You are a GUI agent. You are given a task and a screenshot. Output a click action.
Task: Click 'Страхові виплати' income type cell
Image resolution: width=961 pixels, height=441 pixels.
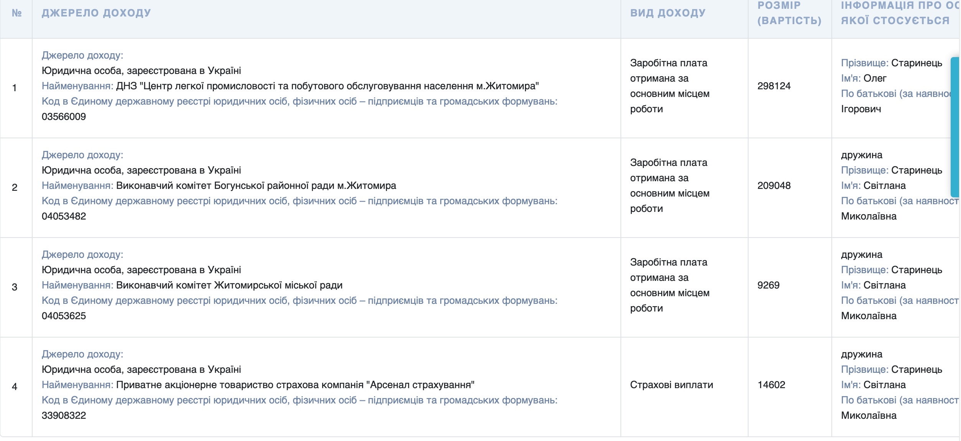[x=671, y=385]
